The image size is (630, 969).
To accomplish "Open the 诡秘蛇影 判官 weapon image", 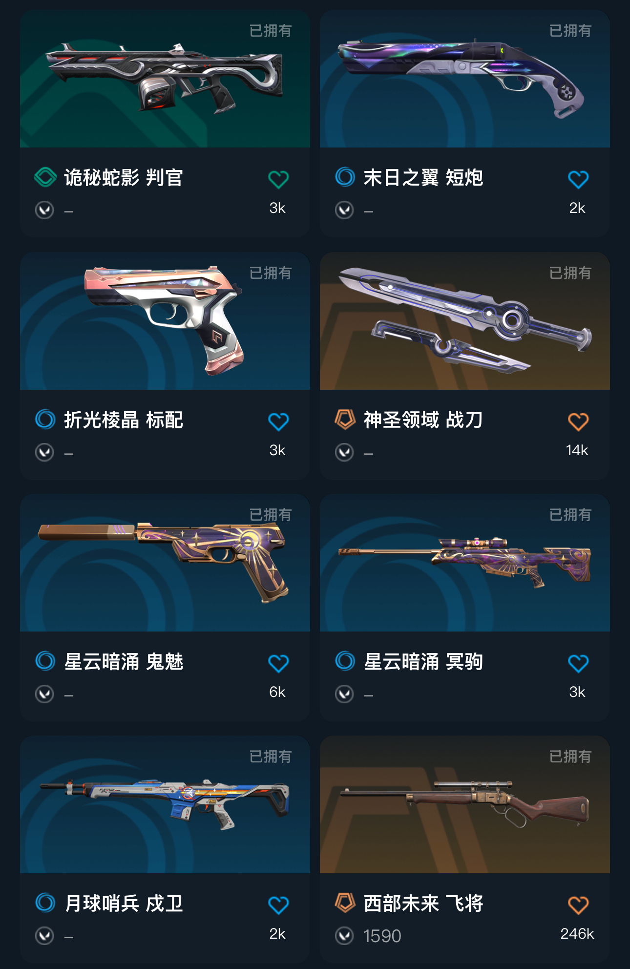I will [x=165, y=79].
